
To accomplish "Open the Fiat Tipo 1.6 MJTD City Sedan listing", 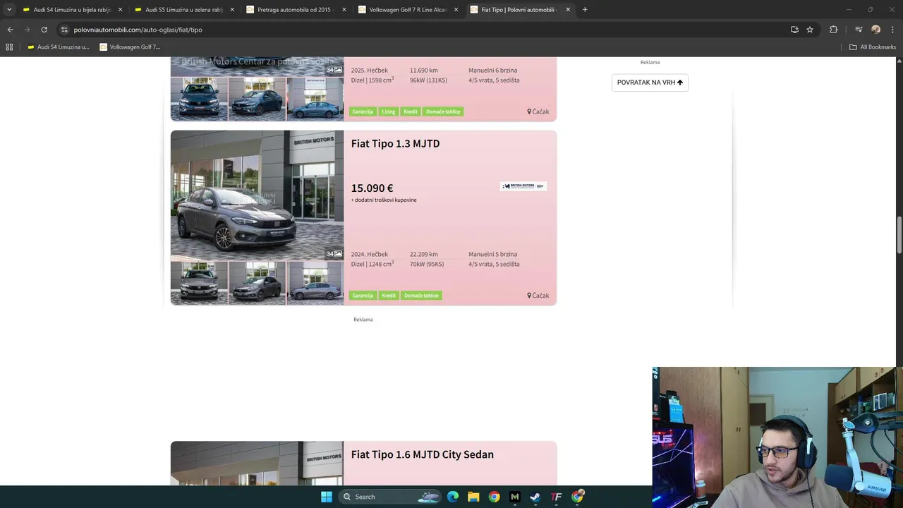I will click(x=422, y=454).
